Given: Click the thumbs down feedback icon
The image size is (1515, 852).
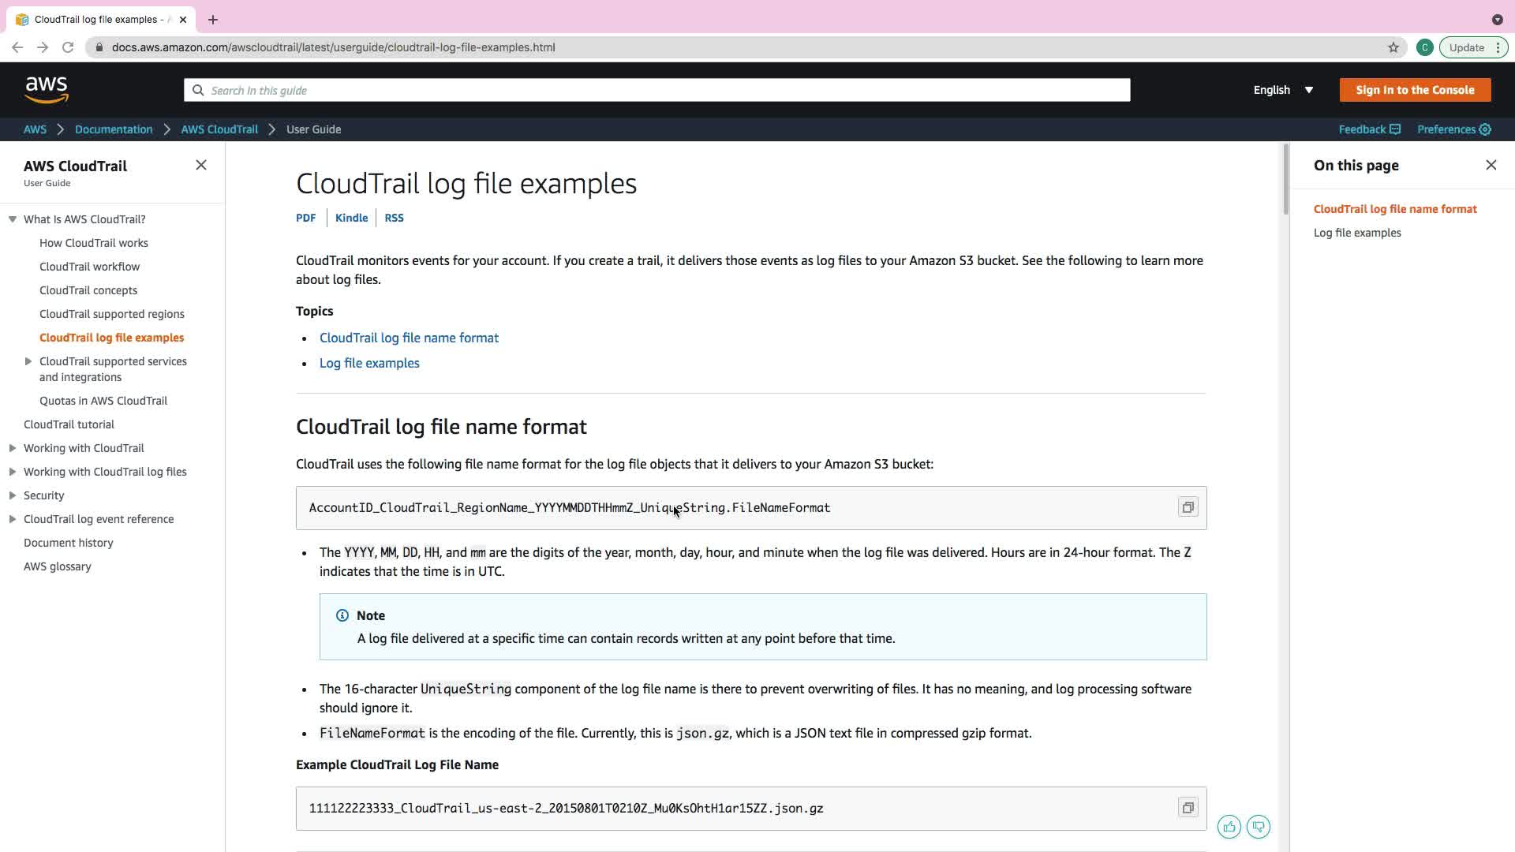Looking at the screenshot, I should coord(1259,827).
